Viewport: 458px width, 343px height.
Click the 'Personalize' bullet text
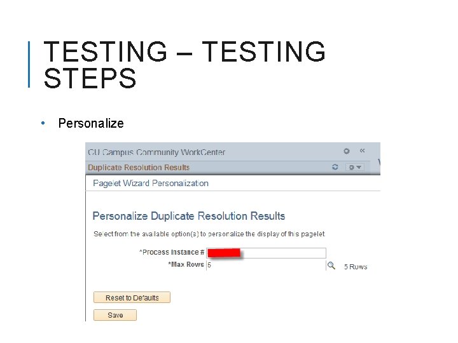[x=91, y=123]
